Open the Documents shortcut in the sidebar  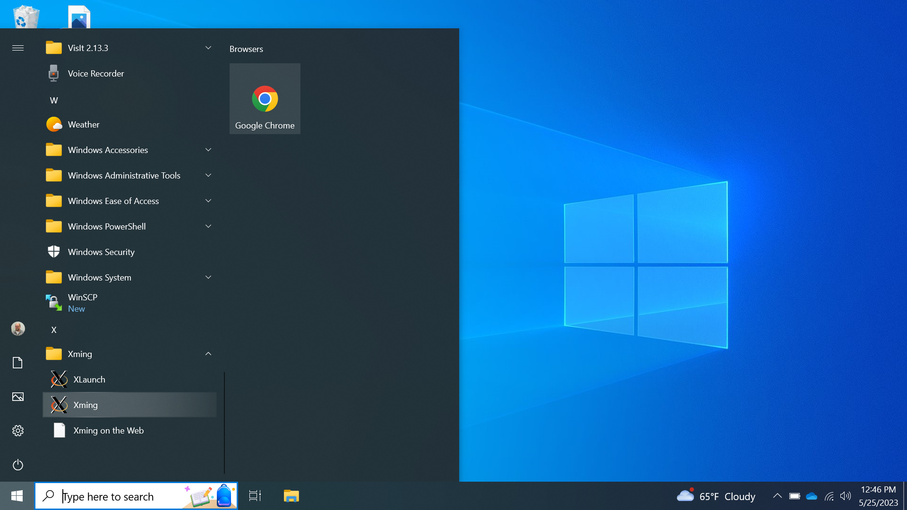pyautogui.click(x=18, y=363)
